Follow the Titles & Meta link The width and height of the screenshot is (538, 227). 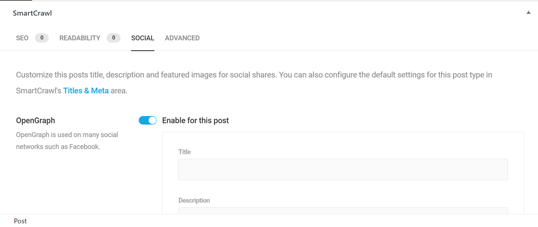[x=86, y=90]
